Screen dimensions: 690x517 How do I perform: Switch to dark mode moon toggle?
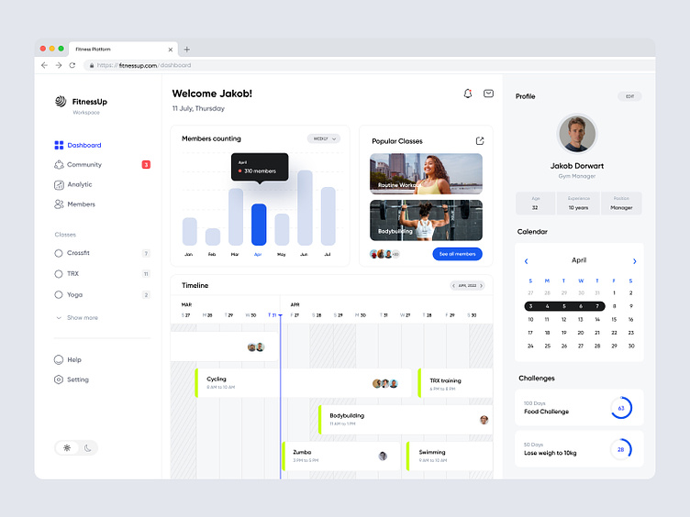88,447
